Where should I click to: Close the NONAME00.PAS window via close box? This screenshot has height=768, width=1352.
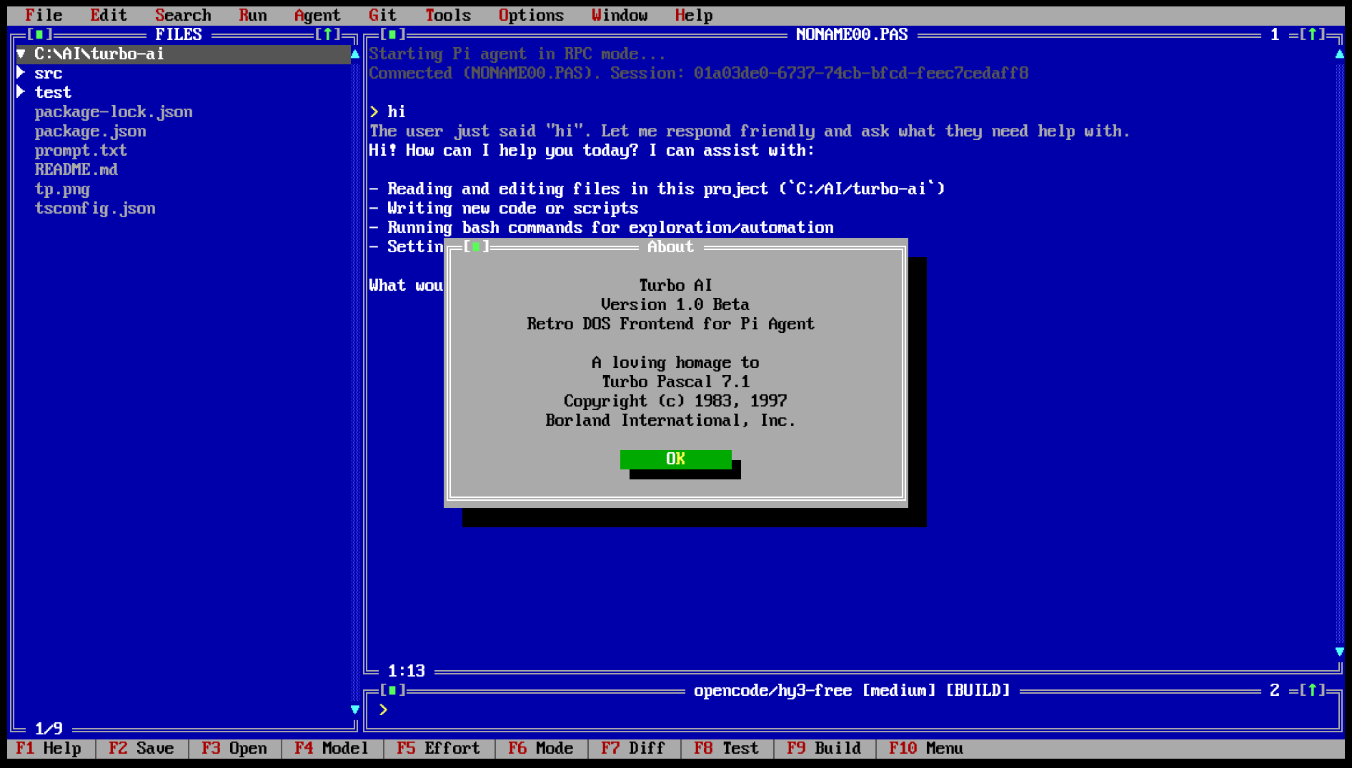392,34
